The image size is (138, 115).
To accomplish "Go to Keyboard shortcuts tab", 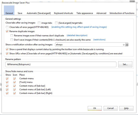I will click(64, 13).
